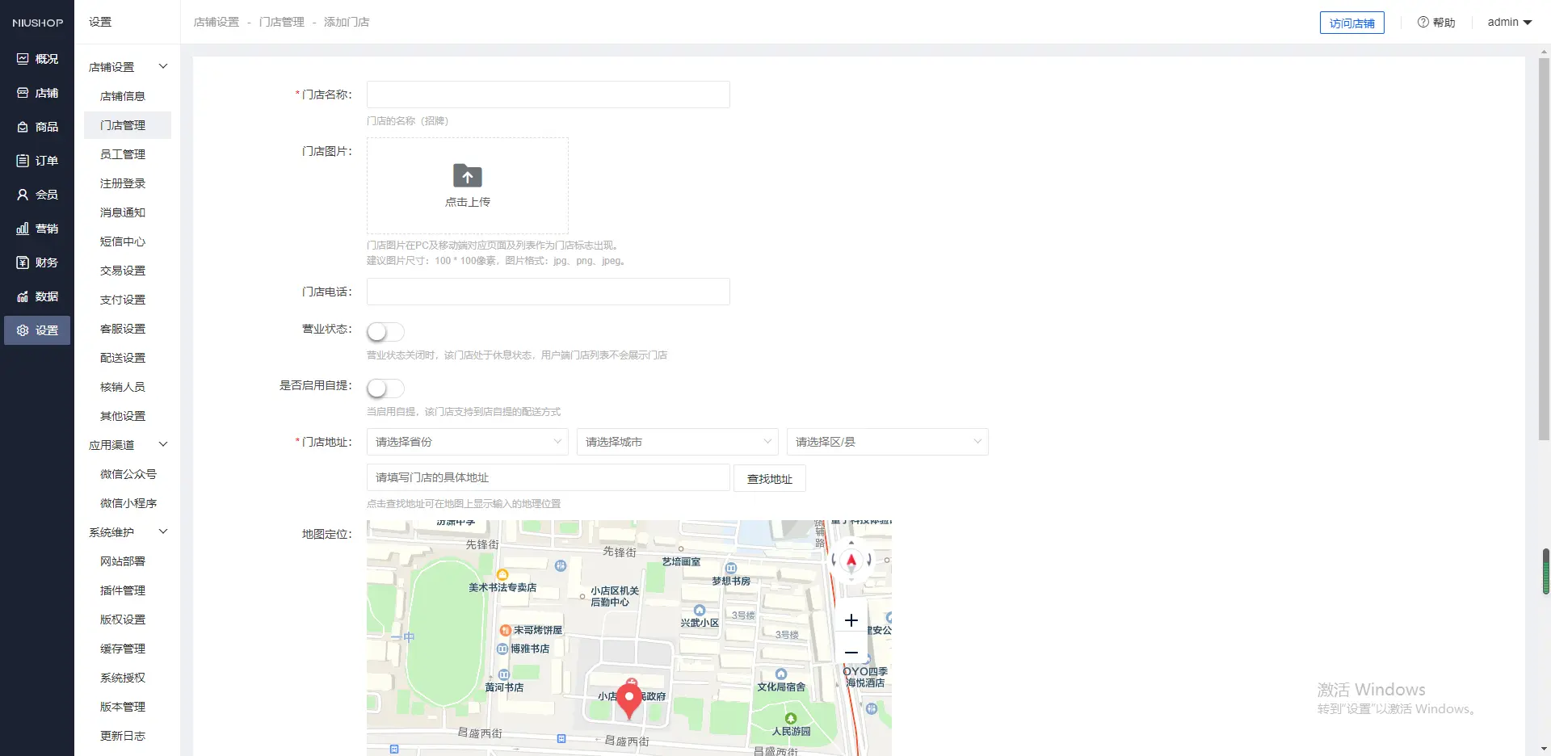This screenshot has width=1551, height=756.
Task: Click the 门店名称 store name input field
Action: [x=548, y=94]
